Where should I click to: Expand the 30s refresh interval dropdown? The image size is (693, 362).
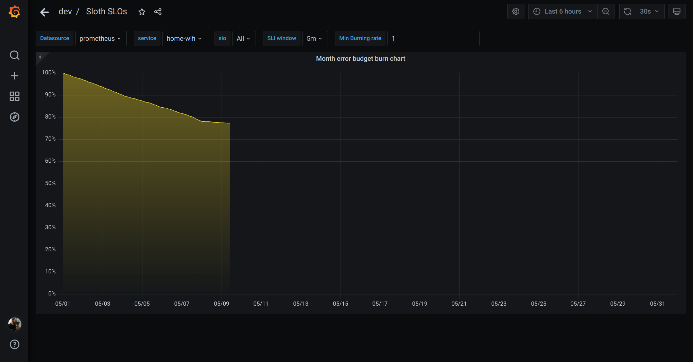(650, 12)
